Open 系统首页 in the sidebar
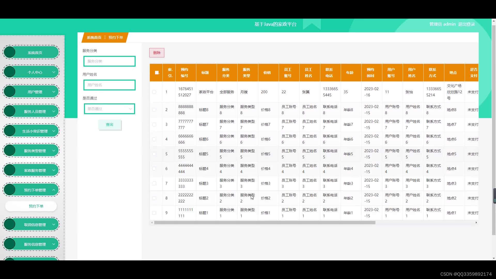The image size is (496, 279). (x=31, y=52)
